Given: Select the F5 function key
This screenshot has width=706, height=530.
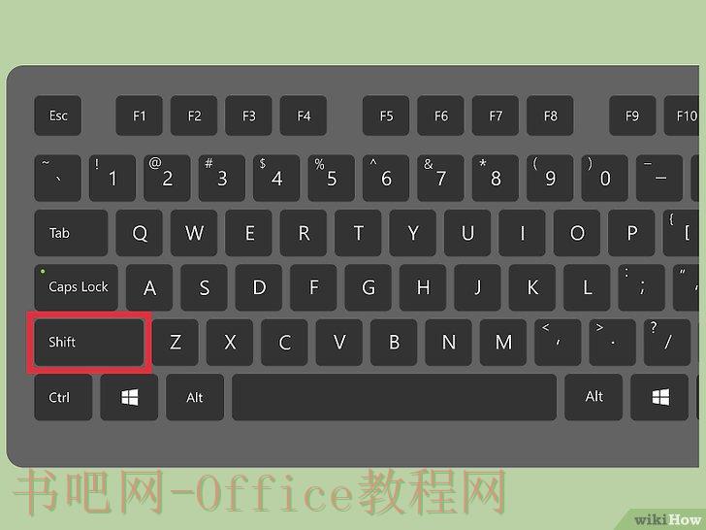Looking at the screenshot, I should click(386, 116).
